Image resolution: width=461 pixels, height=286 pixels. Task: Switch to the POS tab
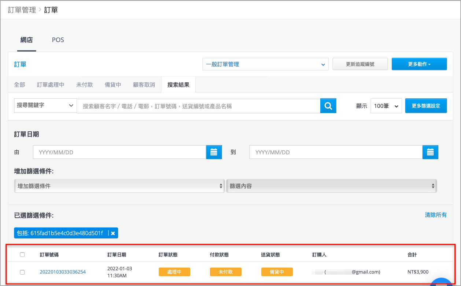point(58,40)
